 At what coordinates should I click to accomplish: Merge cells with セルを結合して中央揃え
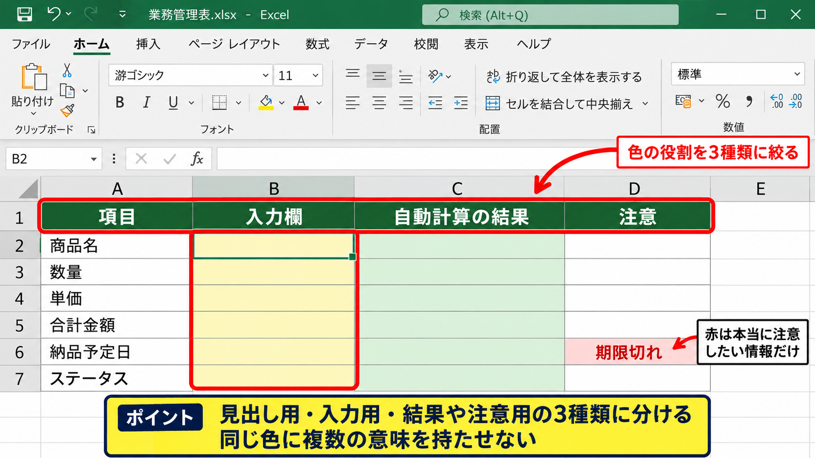[x=559, y=103]
